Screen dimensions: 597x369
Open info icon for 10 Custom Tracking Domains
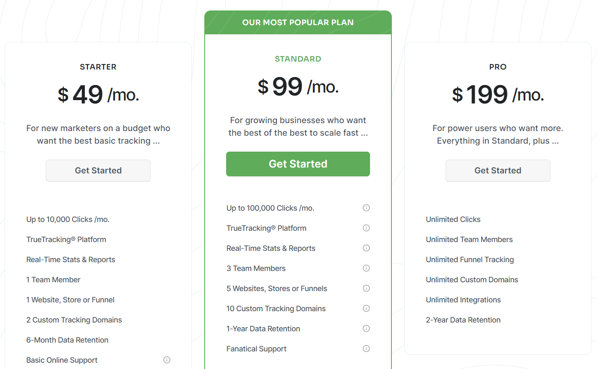[x=366, y=308]
